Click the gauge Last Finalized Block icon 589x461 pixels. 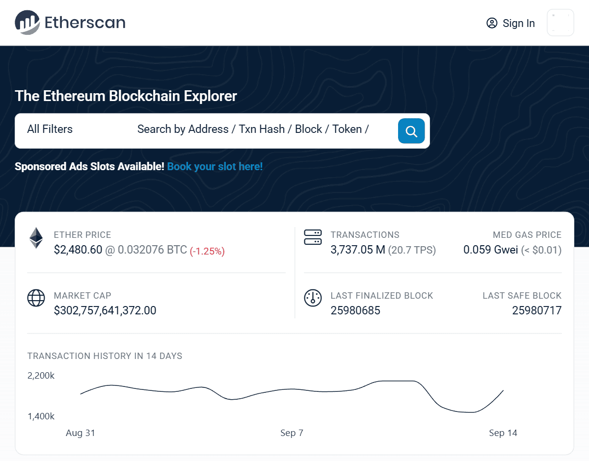tap(313, 298)
